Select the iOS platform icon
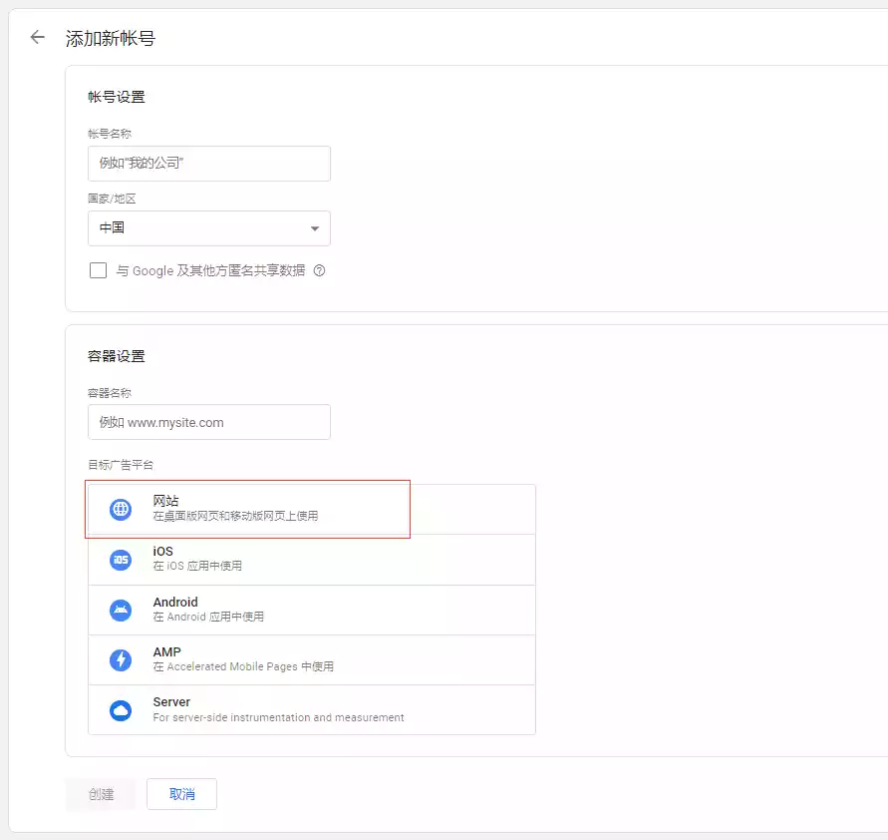 [120, 560]
